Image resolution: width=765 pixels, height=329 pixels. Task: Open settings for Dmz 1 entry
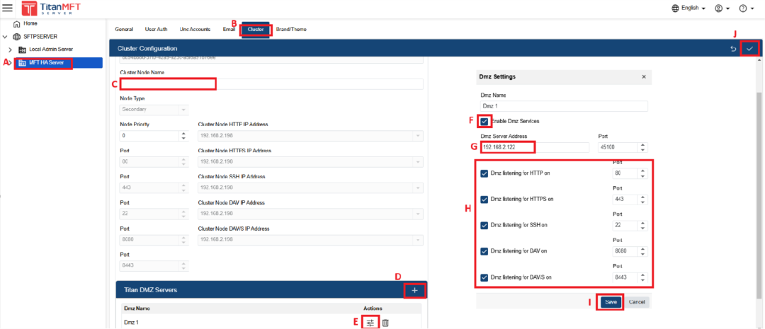tap(370, 323)
